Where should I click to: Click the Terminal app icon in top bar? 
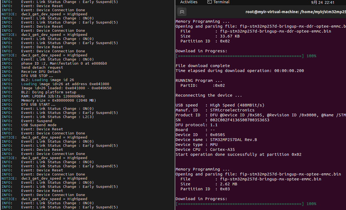(209, 2)
